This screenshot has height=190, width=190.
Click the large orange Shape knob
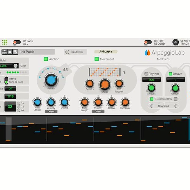pos(105,84)
